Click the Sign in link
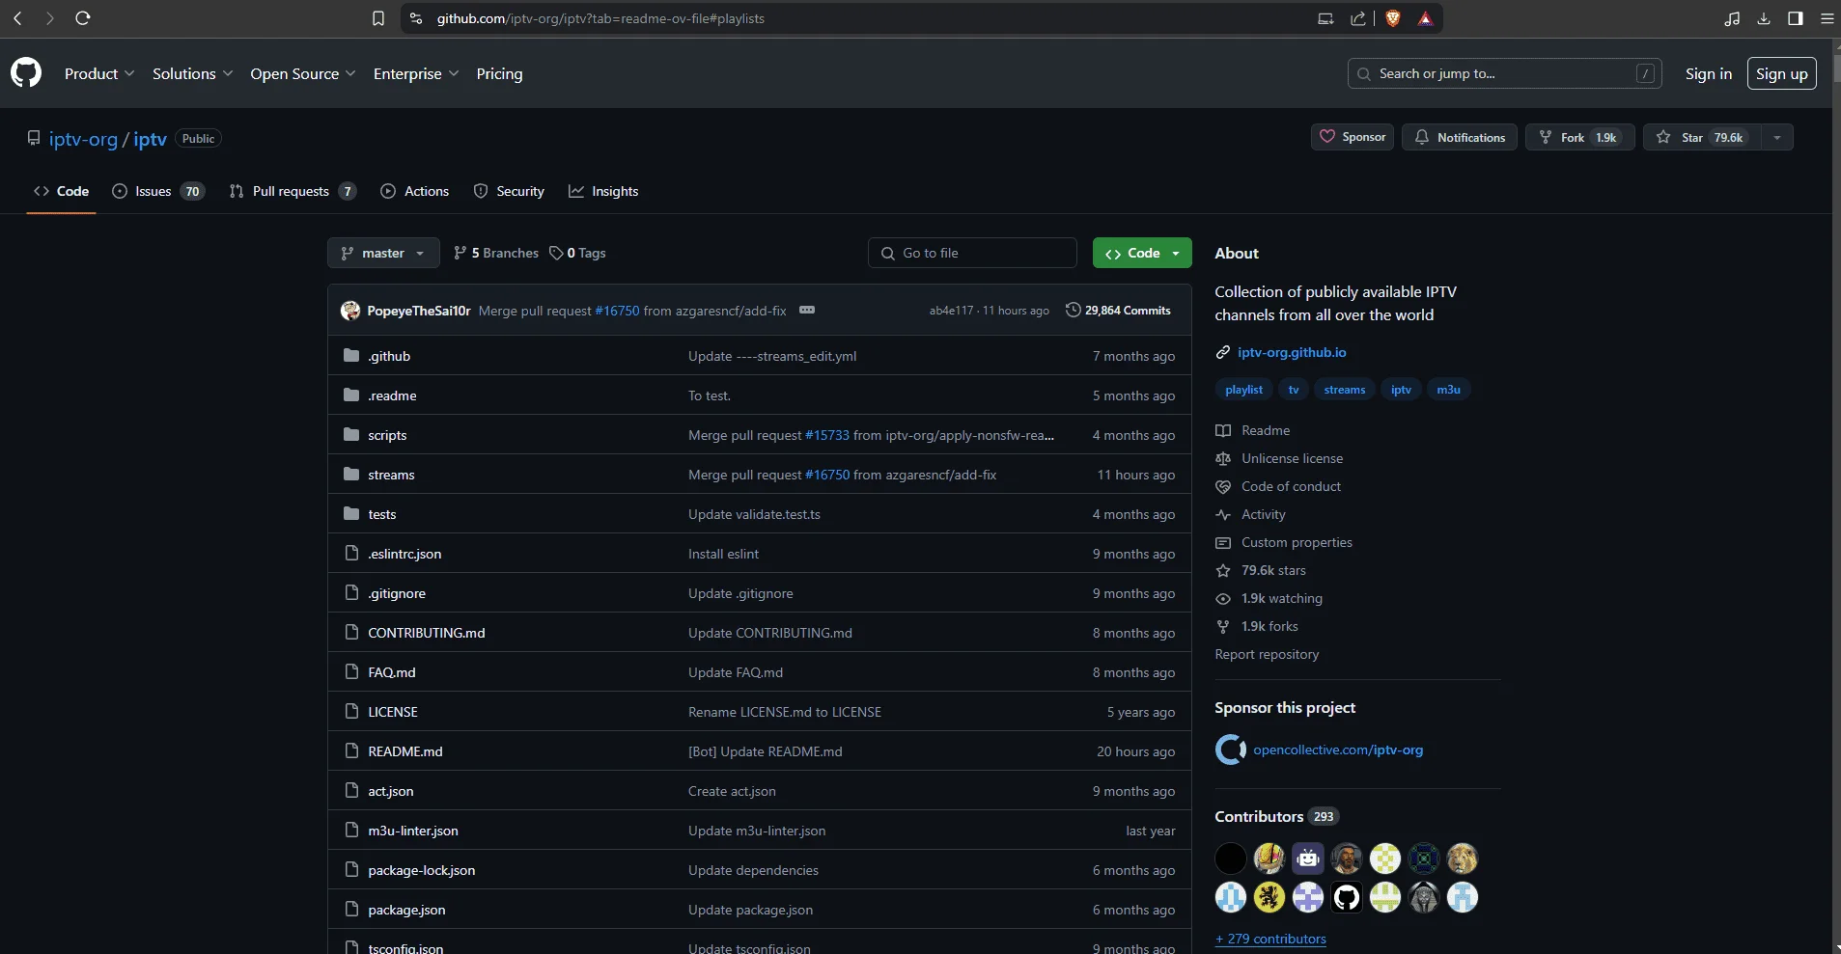 [x=1709, y=73]
